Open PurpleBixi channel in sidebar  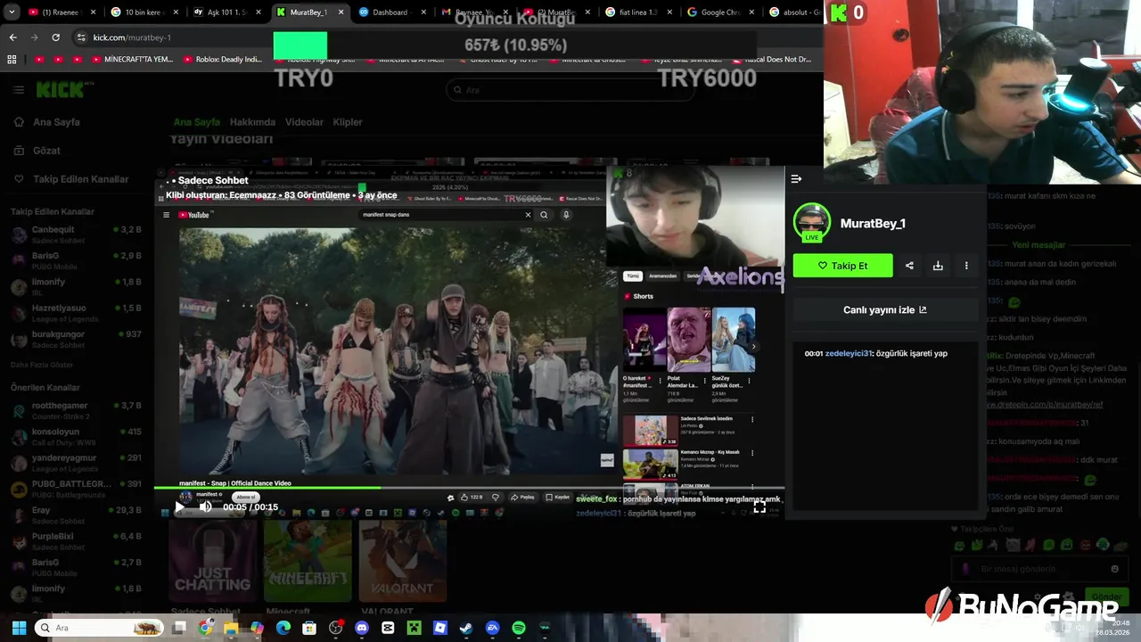[x=76, y=541]
